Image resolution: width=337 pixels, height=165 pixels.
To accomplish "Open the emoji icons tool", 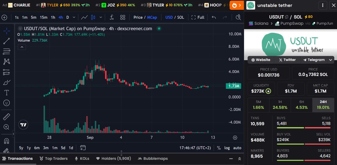I will point(6,103).
